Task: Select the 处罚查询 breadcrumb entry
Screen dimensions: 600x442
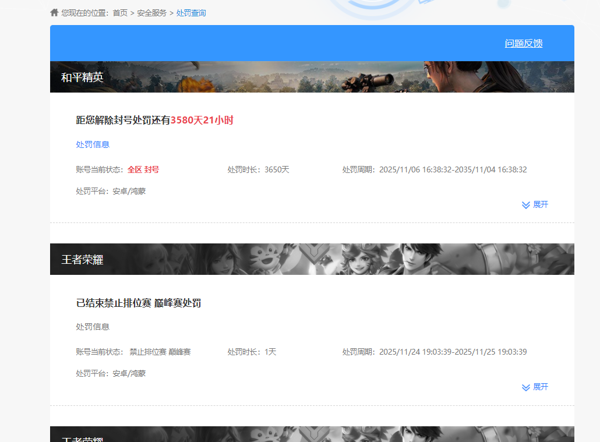Action: click(x=192, y=12)
